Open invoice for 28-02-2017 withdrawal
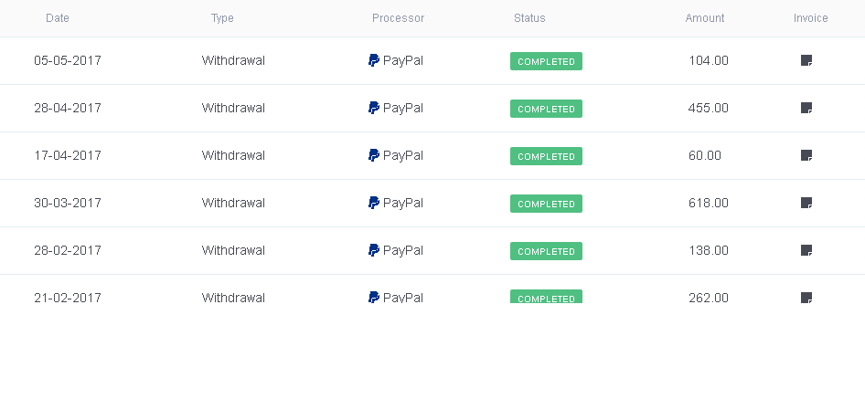Image resolution: width=865 pixels, height=420 pixels. (806, 251)
